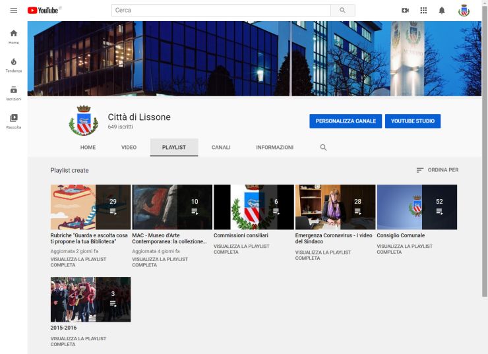
Task: Click the vertical page scrollbar
Action: coord(485,150)
